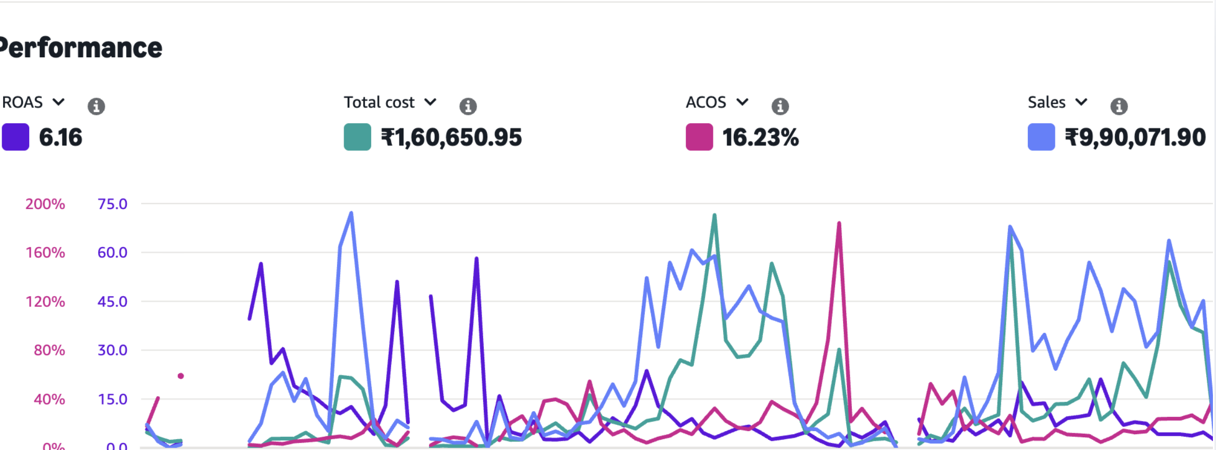Click the ROAS value 6.16
The image size is (1216, 450).
pos(60,138)
